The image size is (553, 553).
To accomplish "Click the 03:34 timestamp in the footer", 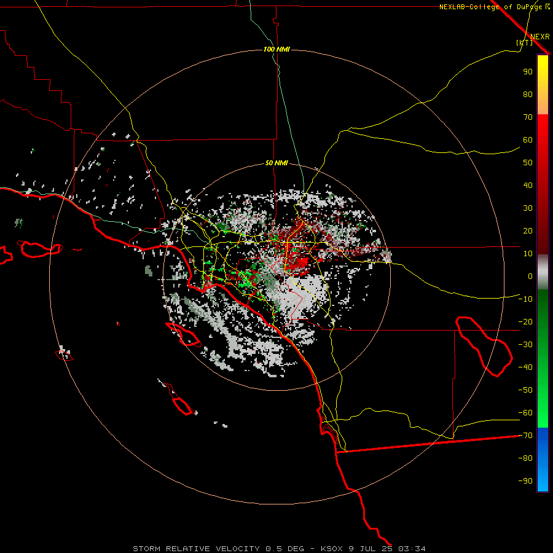I will pos(412,549).
